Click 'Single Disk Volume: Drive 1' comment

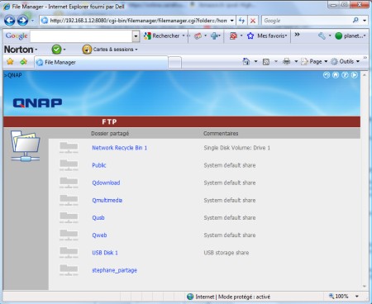click(x=236, y=148)
